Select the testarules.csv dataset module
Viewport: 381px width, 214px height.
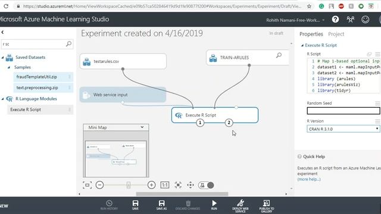tap(123, 61)
